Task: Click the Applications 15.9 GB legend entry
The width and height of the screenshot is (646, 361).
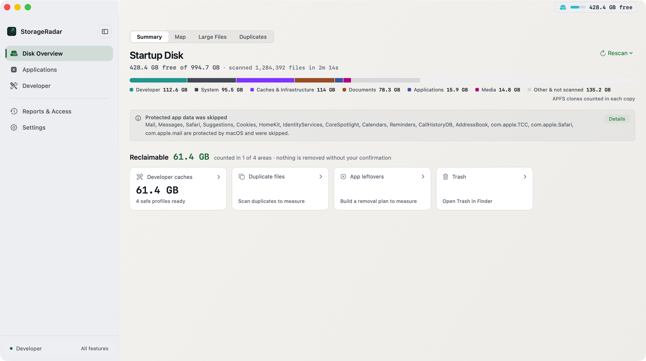Action: (438, 90)
